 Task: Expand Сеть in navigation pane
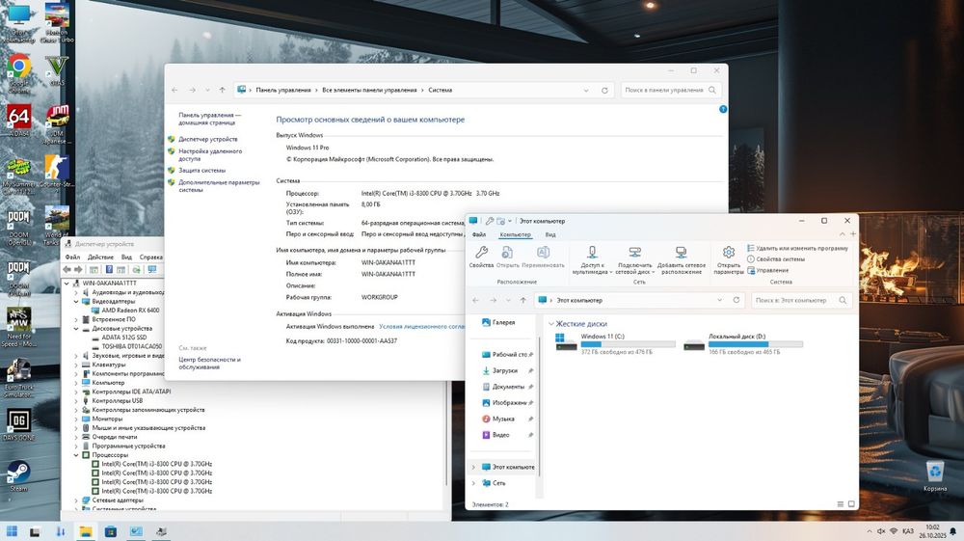click(473, 482)
